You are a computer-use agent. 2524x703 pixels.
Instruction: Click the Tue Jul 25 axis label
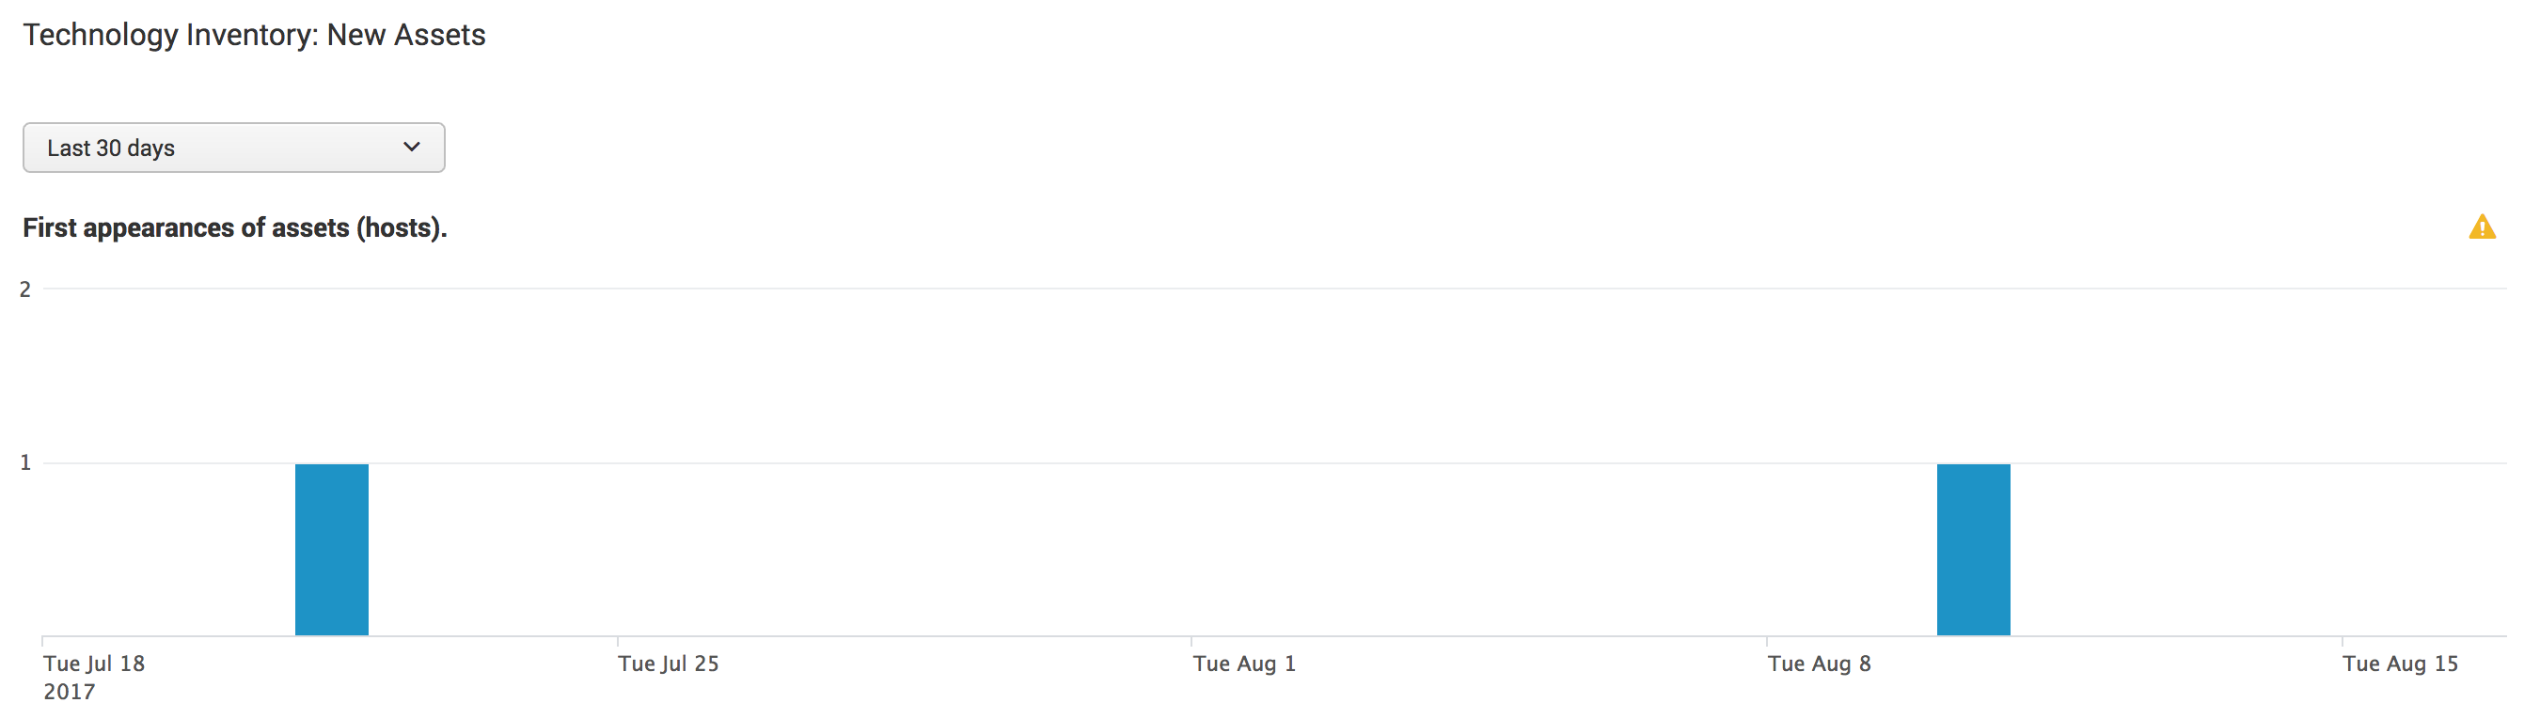pyautogui.click(x=669, y=664)
